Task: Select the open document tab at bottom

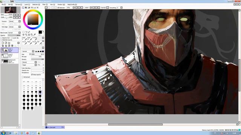Action: (55, 127)
